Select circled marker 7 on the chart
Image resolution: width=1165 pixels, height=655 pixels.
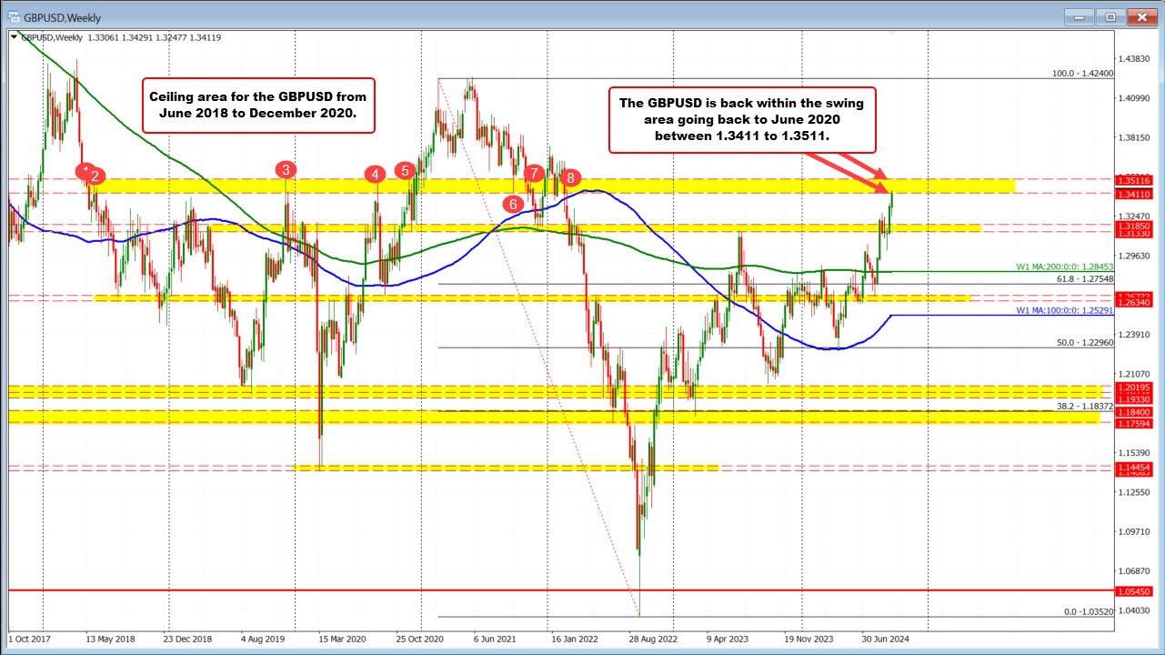click(x=534, y=171)
